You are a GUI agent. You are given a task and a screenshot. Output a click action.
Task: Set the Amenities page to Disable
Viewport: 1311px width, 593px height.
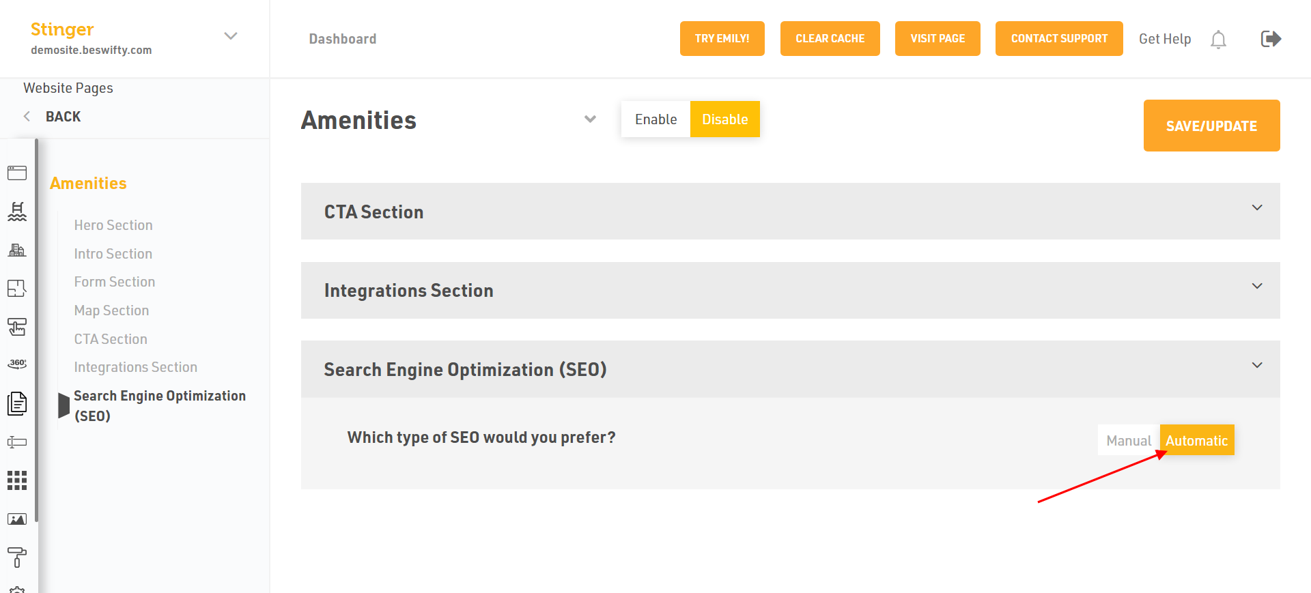(724, 119)
